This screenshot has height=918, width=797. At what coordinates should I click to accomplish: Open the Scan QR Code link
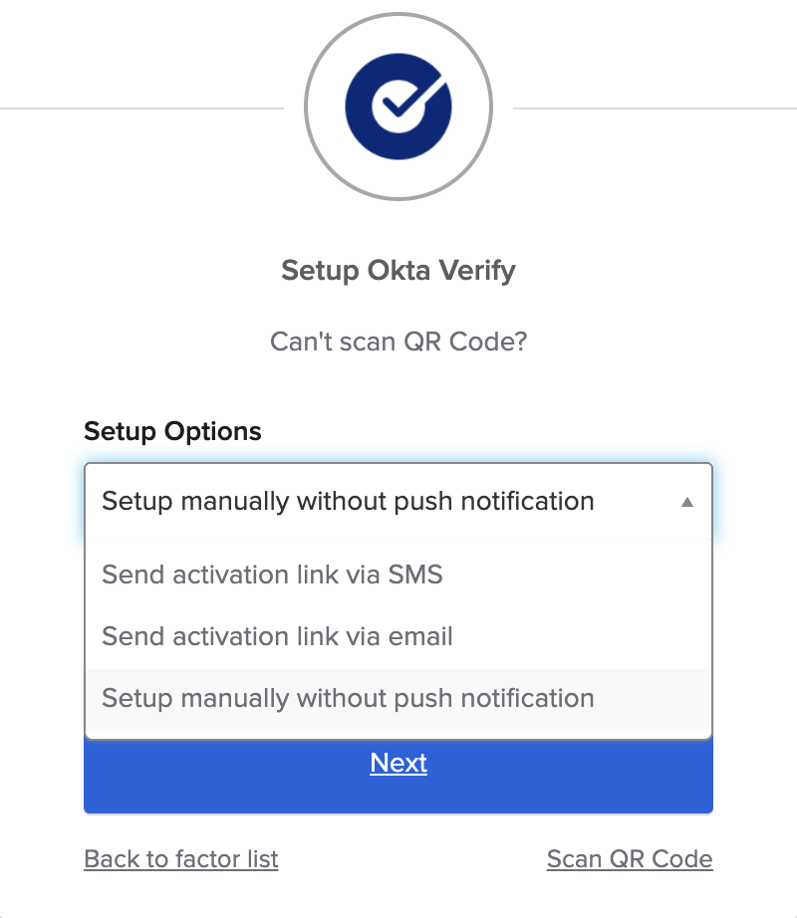tap(630, 859)
